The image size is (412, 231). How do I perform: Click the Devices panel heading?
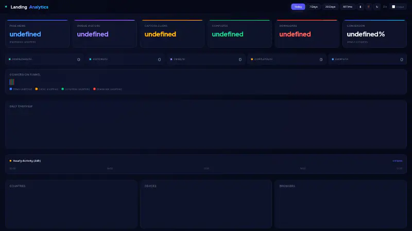[x=150, y=186]
